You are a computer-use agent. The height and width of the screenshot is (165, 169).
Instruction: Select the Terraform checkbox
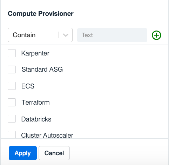[x=12, y=102]
